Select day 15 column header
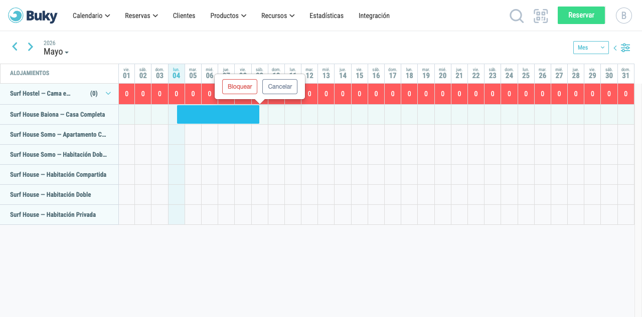 [x=359, y=73]
